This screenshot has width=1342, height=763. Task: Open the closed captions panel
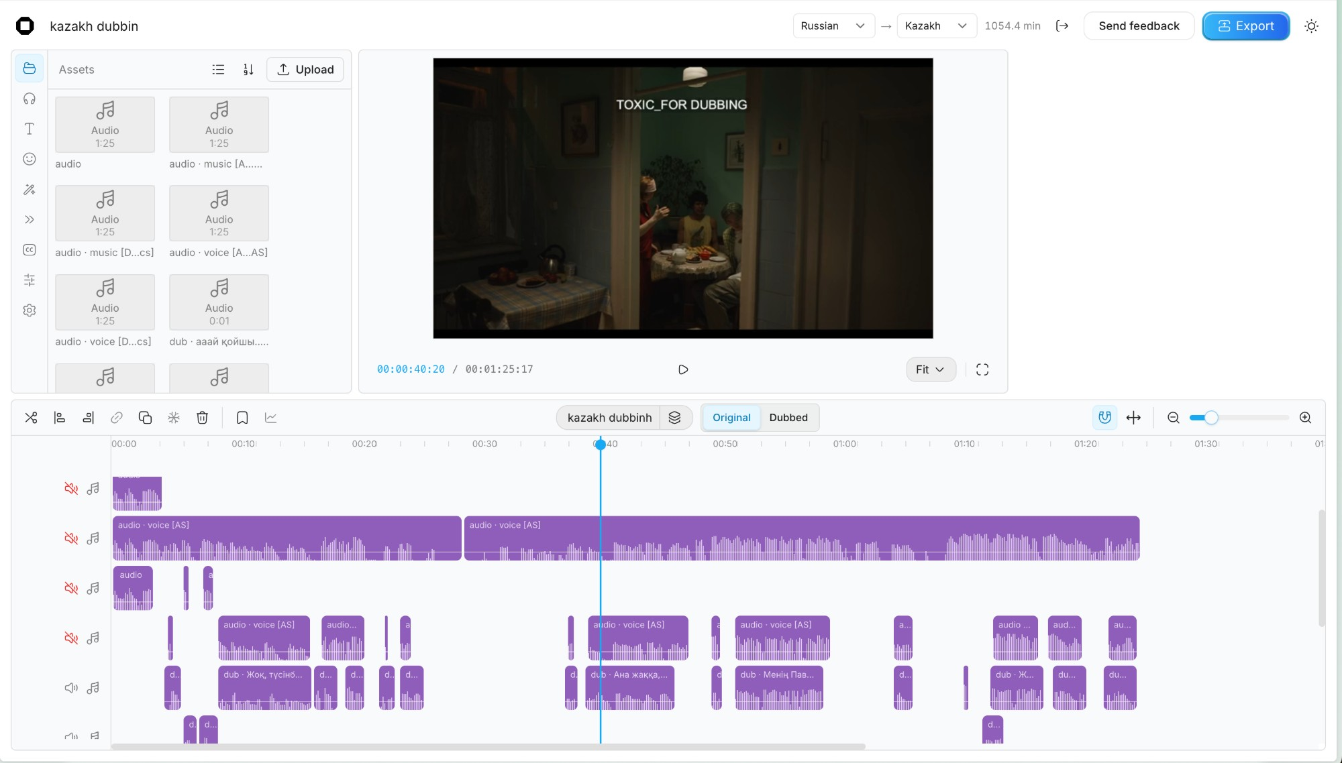point(29,249)
